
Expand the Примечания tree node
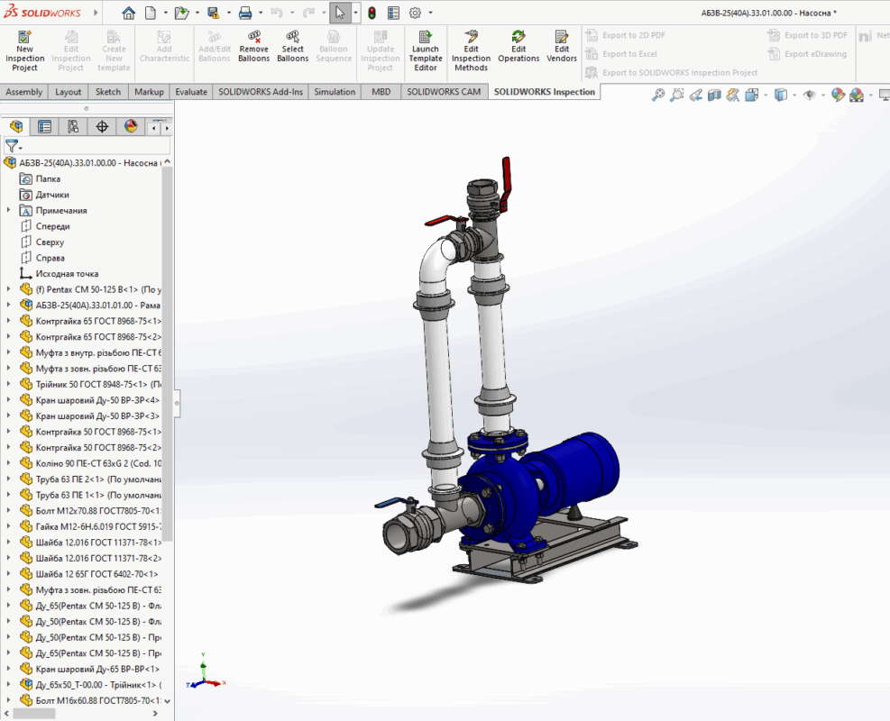point(9,211)
